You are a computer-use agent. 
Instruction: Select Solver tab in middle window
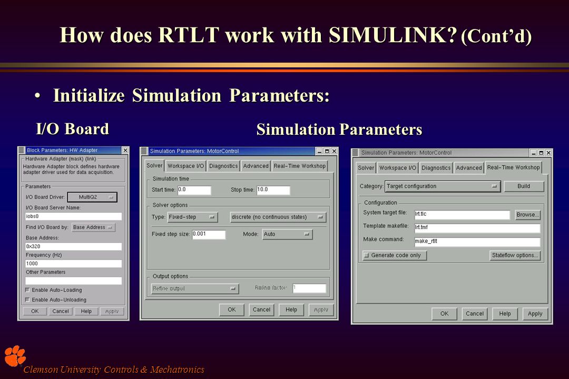(154, 166)
